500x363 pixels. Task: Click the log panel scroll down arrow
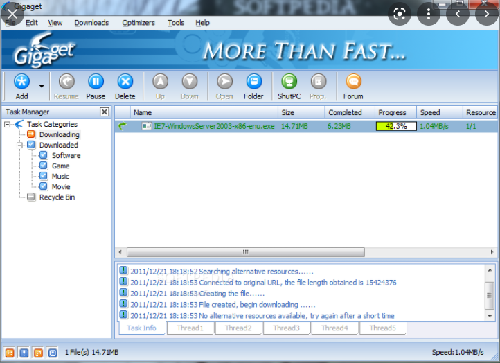[x=490, y=316]
